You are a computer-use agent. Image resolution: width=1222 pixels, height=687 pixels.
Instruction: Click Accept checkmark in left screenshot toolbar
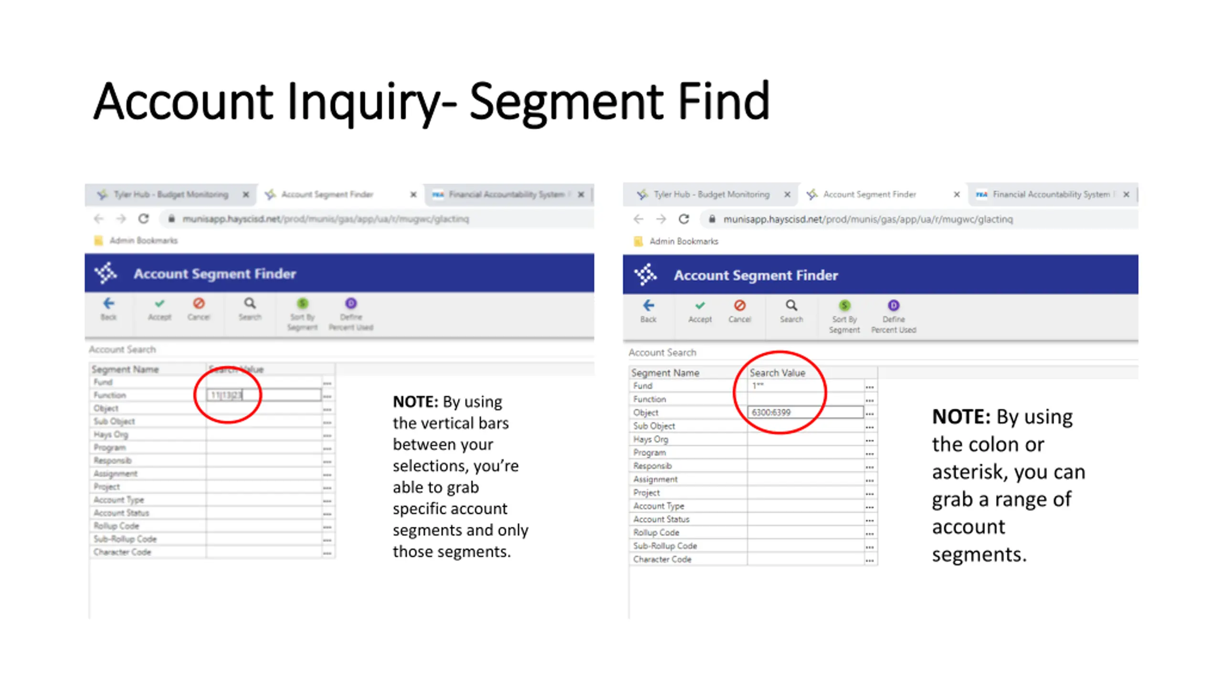pos(159,309)
